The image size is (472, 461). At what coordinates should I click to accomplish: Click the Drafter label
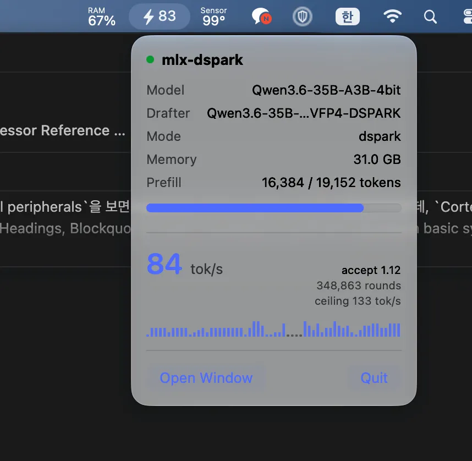(168, 113)
